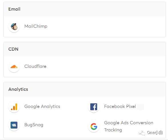The image size is (168, 140).
Task: Select the Google Analytics text label
Action: [x=42, y=107]
